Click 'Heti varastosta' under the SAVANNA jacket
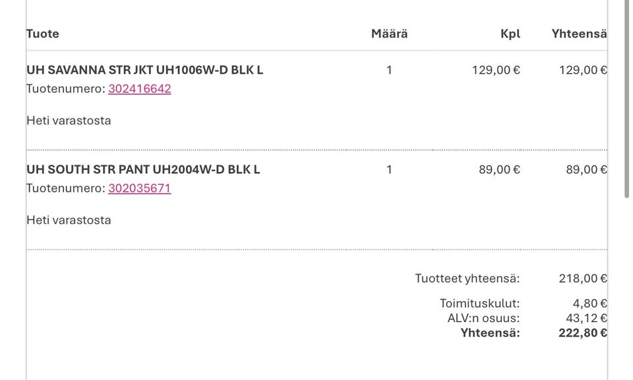 point(69,121)
